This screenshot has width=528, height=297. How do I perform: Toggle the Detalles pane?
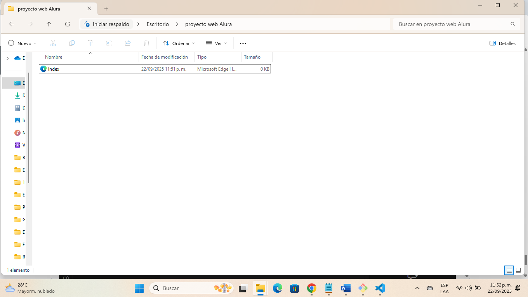pyautogui.click(x=502, y=43)
